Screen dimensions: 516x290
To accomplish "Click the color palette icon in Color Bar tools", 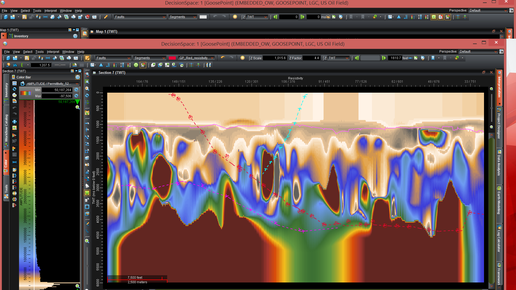I will point(15,95).
